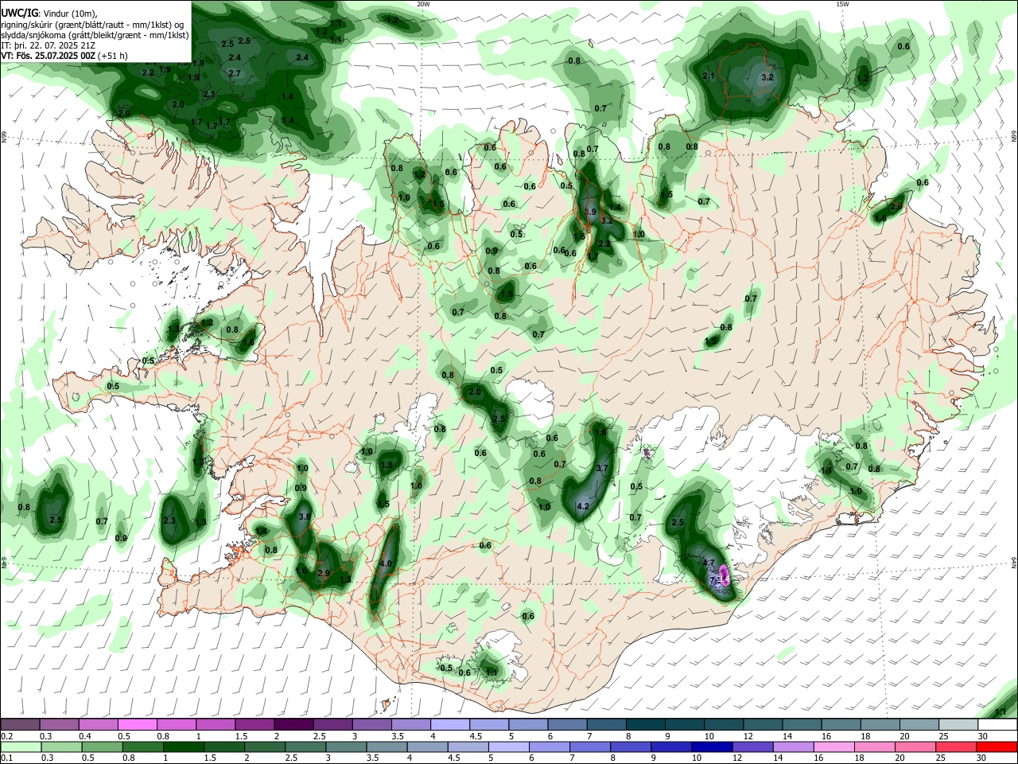The height and width of the screenshot is (764, 1018).
Task: Click the '3.9' precipitation value on the map
Action: 590,212
